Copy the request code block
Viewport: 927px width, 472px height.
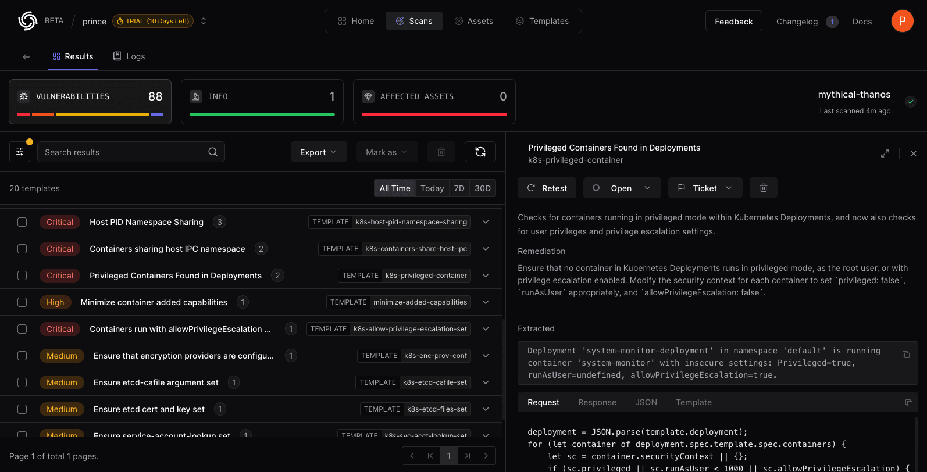[x=908, y=403]
